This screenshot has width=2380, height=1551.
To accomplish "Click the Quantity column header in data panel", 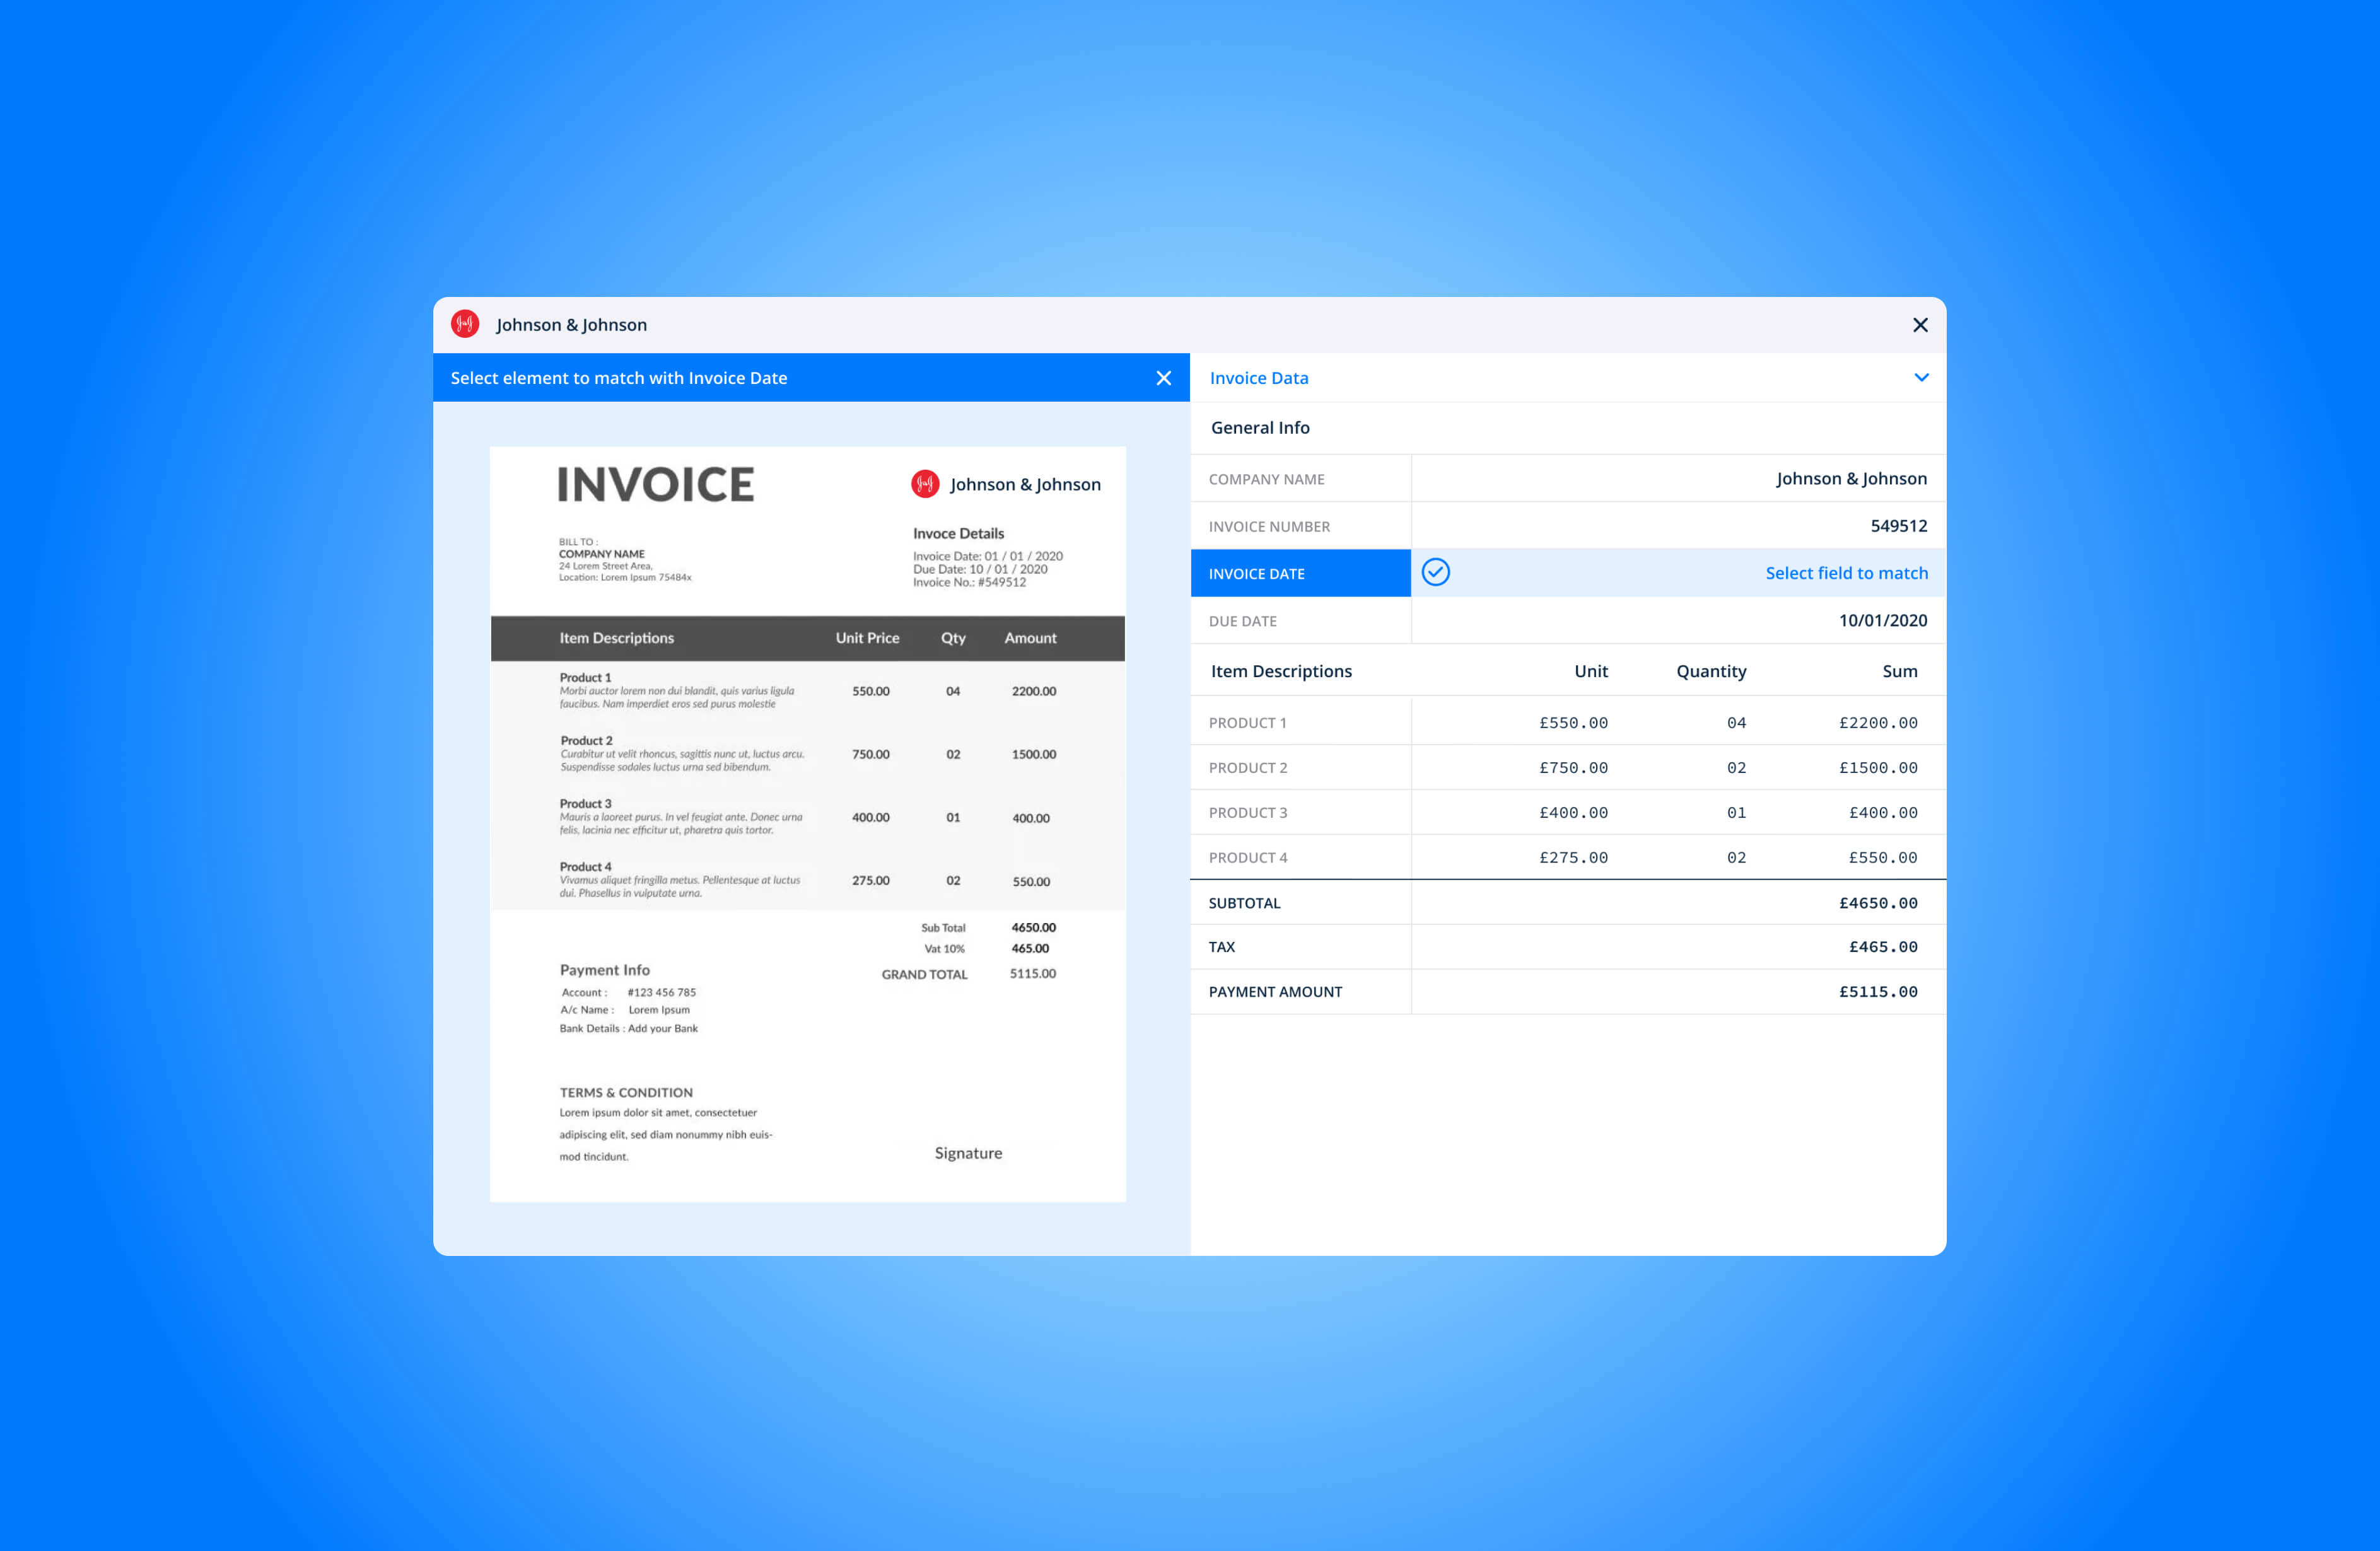I will point(1711,671).
